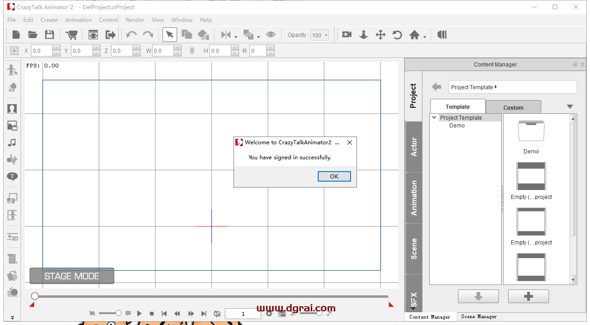Open the Opacity value dropdown

click(326, 36)
